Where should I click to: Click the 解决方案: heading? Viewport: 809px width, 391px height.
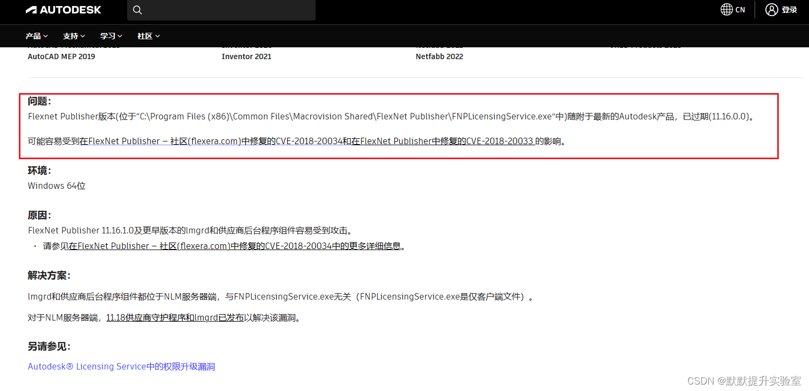click(49, 275)
